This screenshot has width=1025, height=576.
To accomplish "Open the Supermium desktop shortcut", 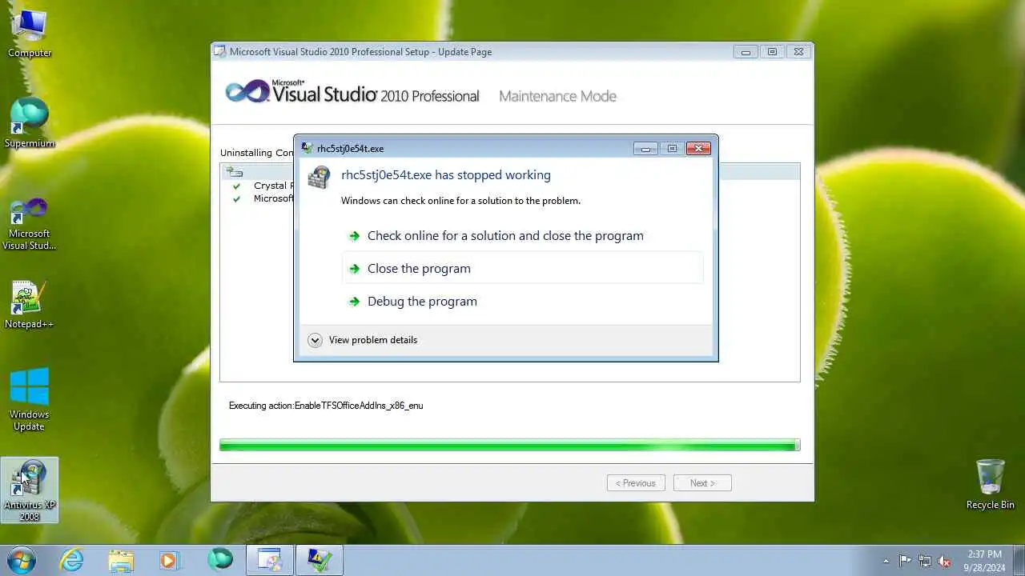I will [x=30, y=124].
